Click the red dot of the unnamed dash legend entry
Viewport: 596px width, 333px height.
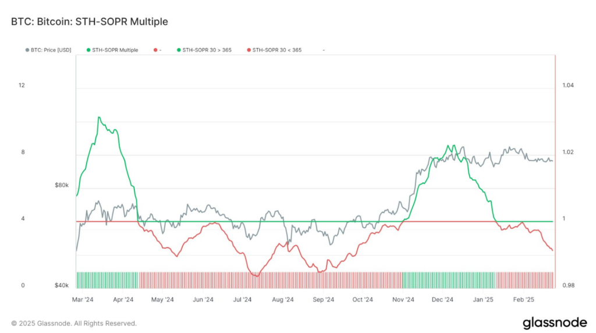[155, 50]
